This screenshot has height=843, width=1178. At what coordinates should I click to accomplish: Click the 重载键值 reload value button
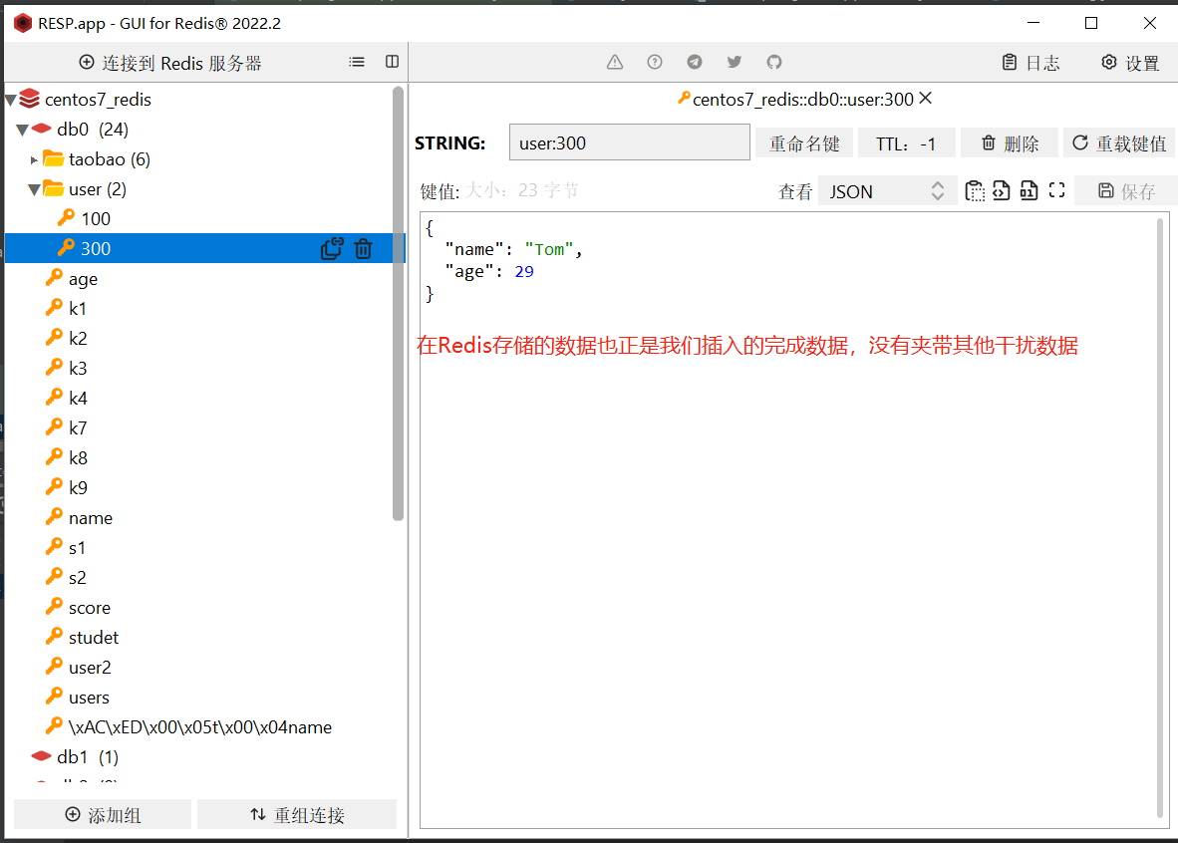1118,143
